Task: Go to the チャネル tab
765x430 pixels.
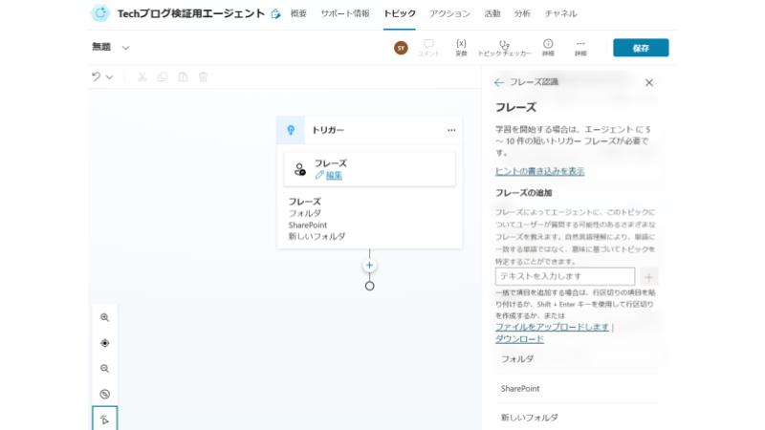Action: 560,13
